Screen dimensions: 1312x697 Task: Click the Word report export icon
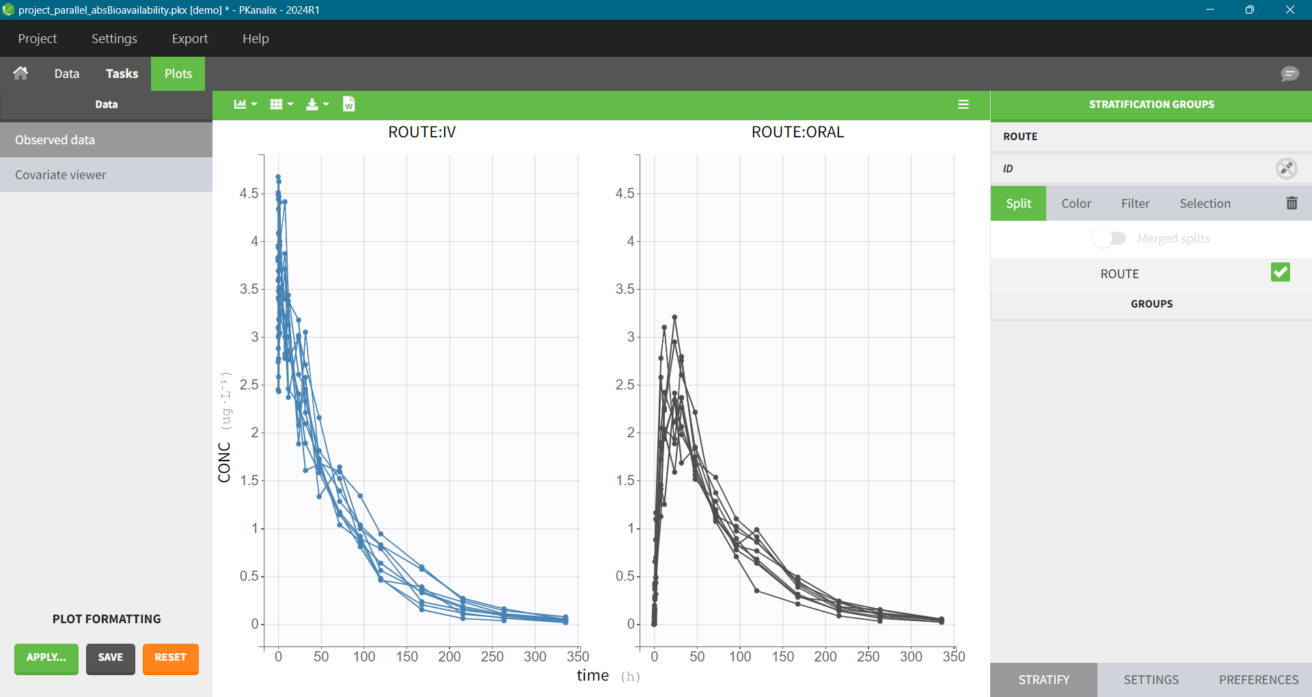[x=348, y=104]
